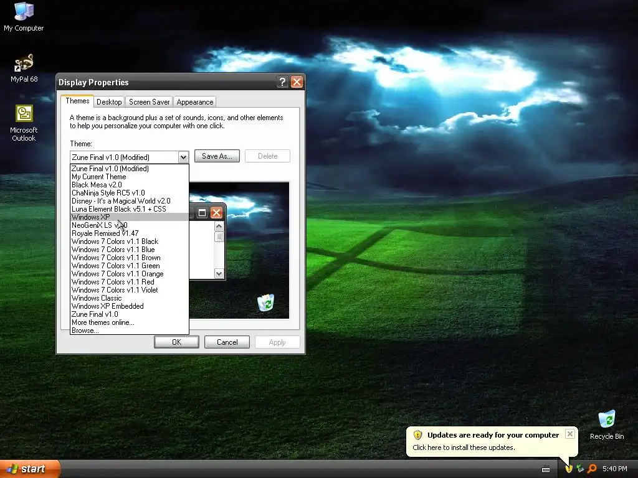Choose Black Mesa v2.0 theme
Screen dimensions: 638x478
tap(130, 184)
